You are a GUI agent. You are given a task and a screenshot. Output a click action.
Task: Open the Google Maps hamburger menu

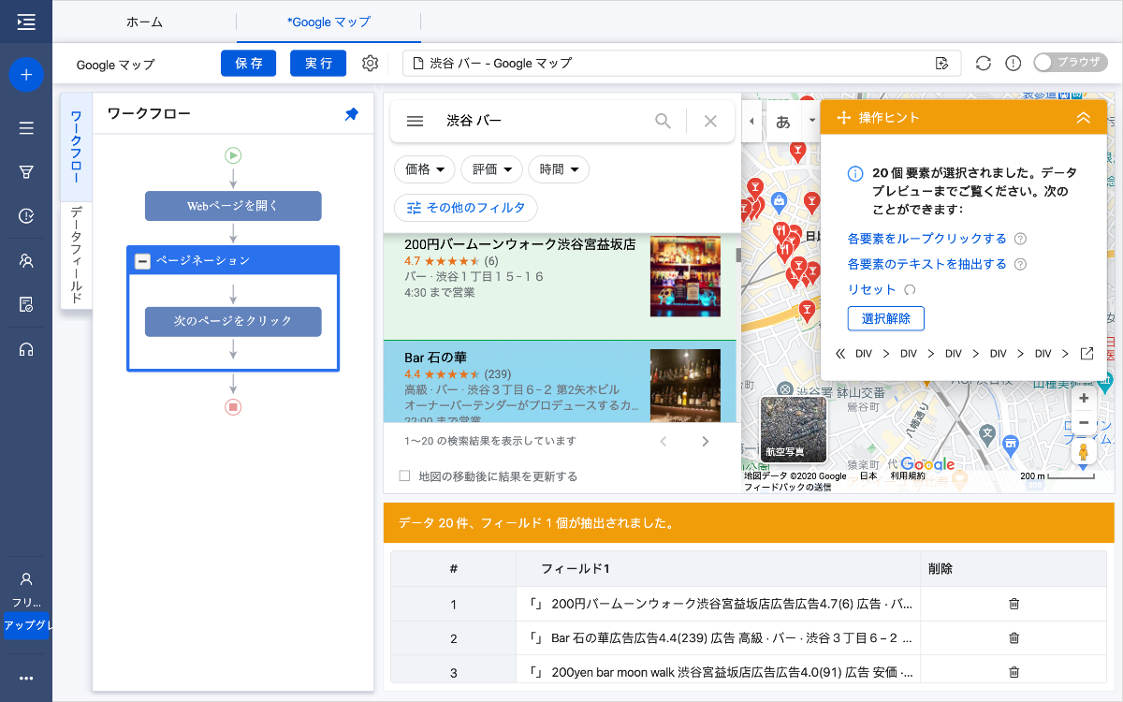tap(416, 121)
